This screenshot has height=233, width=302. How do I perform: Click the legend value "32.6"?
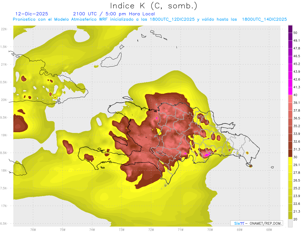coord(297,142)
